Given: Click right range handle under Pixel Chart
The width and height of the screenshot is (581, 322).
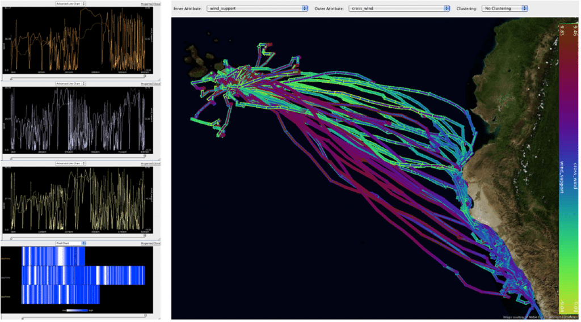Looking at the screenshot, I should [145, 315].
